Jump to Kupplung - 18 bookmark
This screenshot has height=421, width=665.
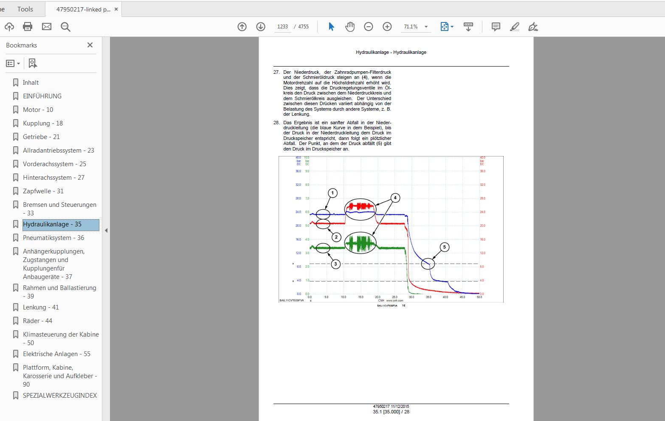coord(42,123)
